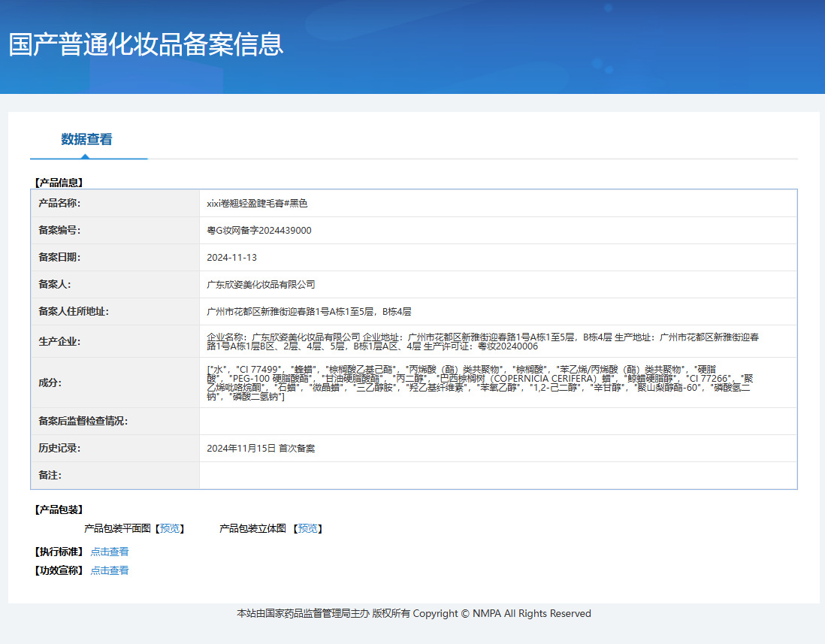Screen dimensions: 825x644
Task: Select product name xixi卷翘轻盈睫毛膏#黑色
Action: (257, 203)
